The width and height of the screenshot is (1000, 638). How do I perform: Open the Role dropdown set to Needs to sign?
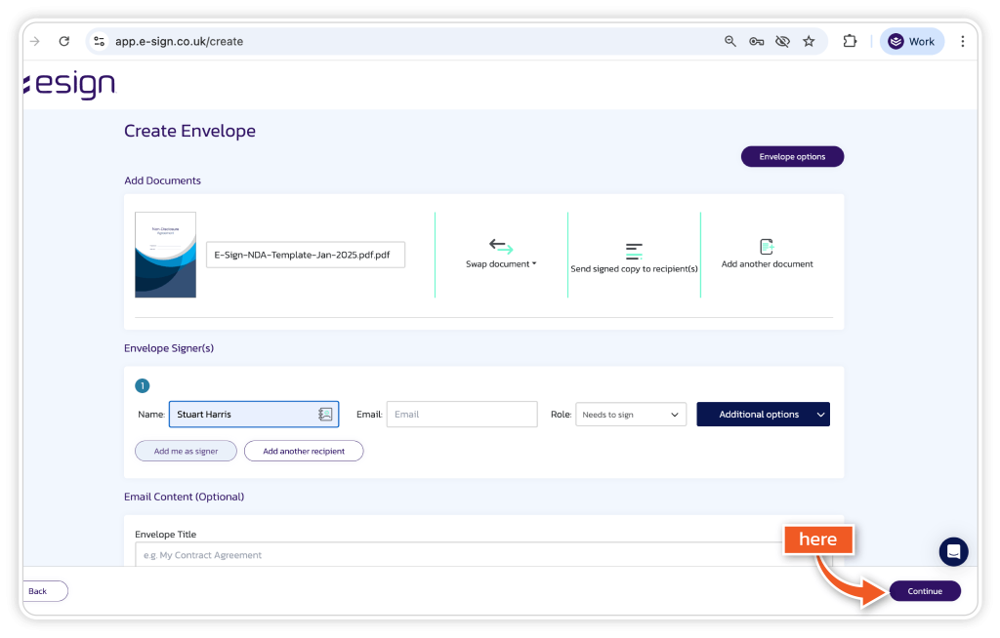click(631, 415)
